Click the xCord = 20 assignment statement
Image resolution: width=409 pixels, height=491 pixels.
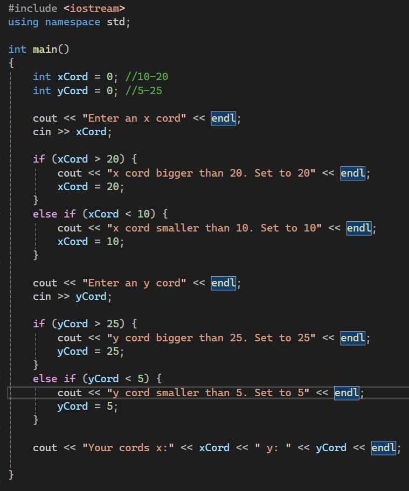(91, 187)
